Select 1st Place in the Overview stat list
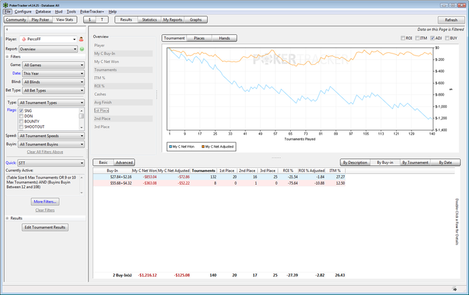The width and height of the screenshot is (469, 295). (102, 110)
